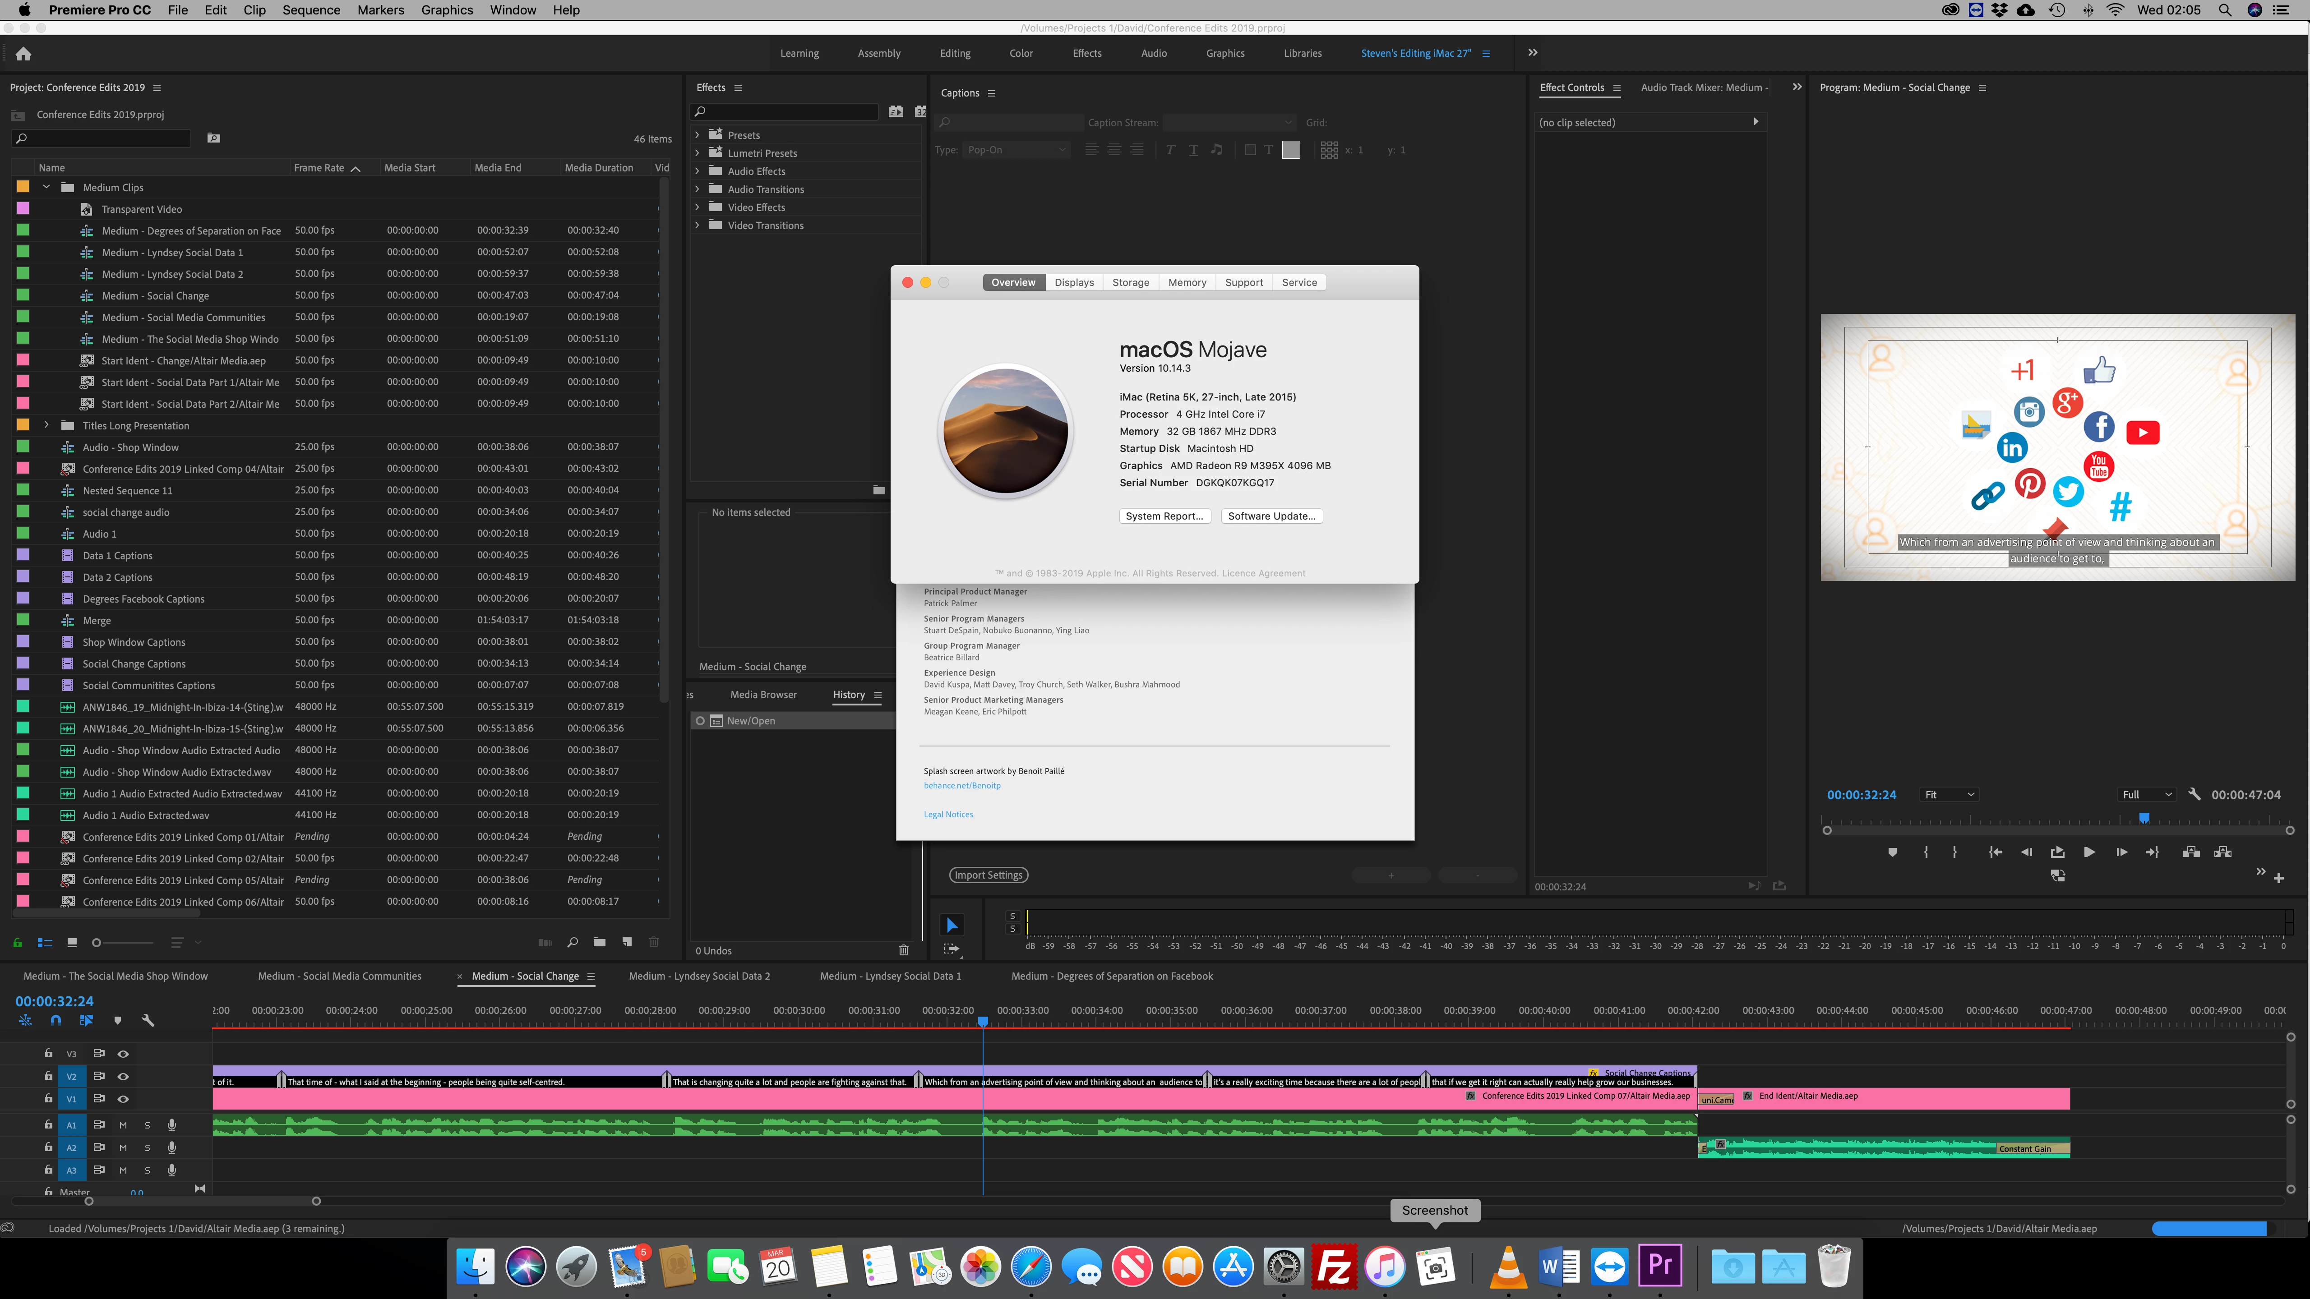The width and height of the screenshot is (2310, 1299).
Task: Click the caption background color swatch
Action: coord(1290,150)
